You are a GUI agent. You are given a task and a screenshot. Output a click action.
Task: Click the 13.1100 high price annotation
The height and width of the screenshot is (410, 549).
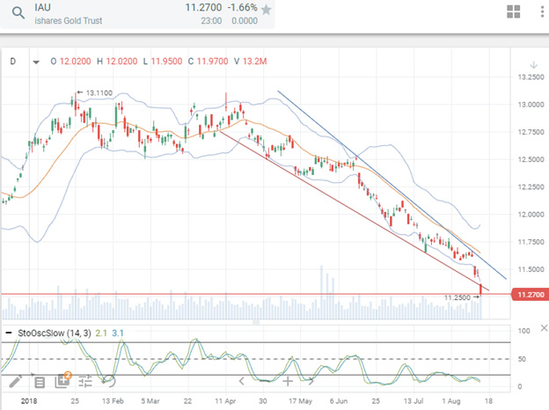point(99,92)
